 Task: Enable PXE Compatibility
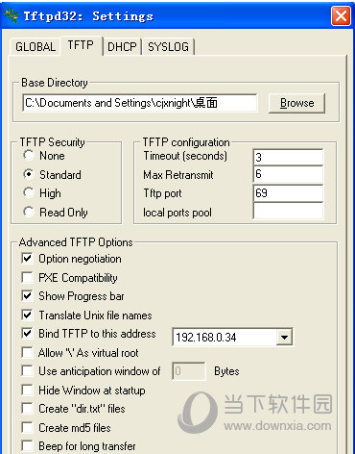[x=27, y=277]
